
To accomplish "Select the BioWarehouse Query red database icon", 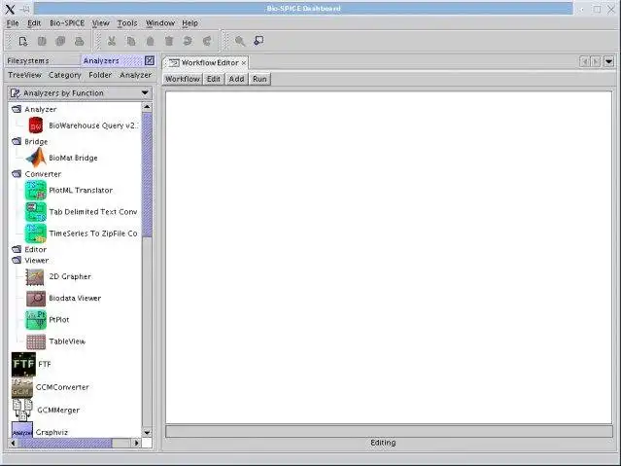I will (36, 125).
